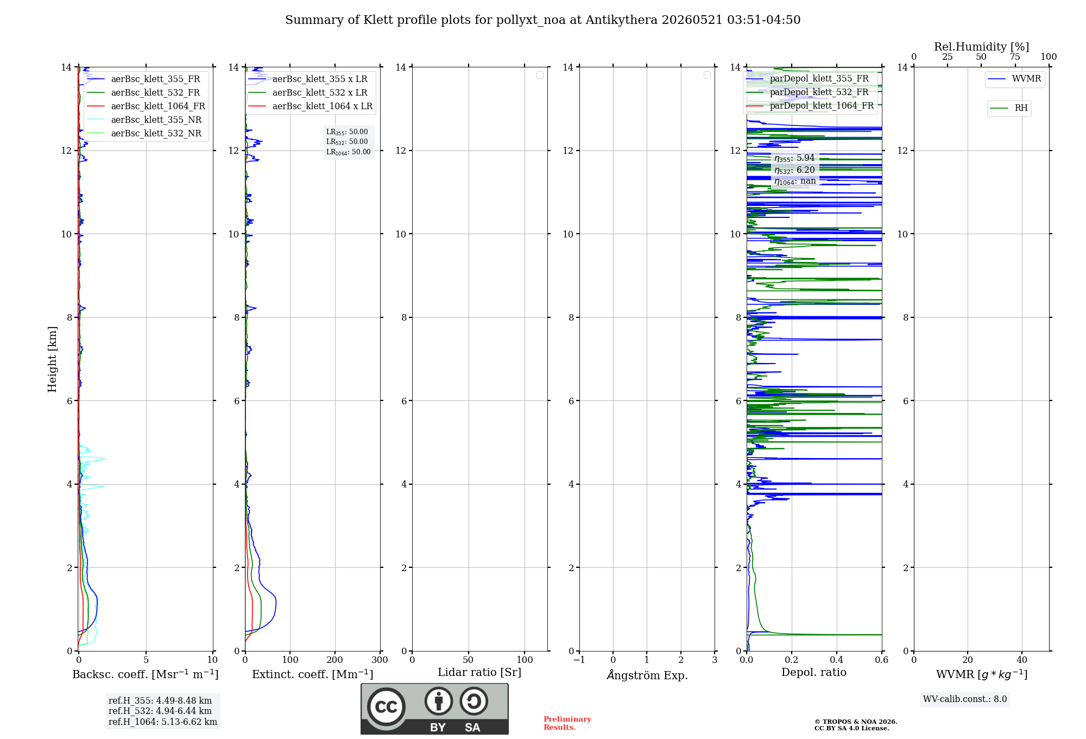Click the aerBsc_klett_355_NR legend label
The image size is (1086, 739).
[x=156, y=120]
